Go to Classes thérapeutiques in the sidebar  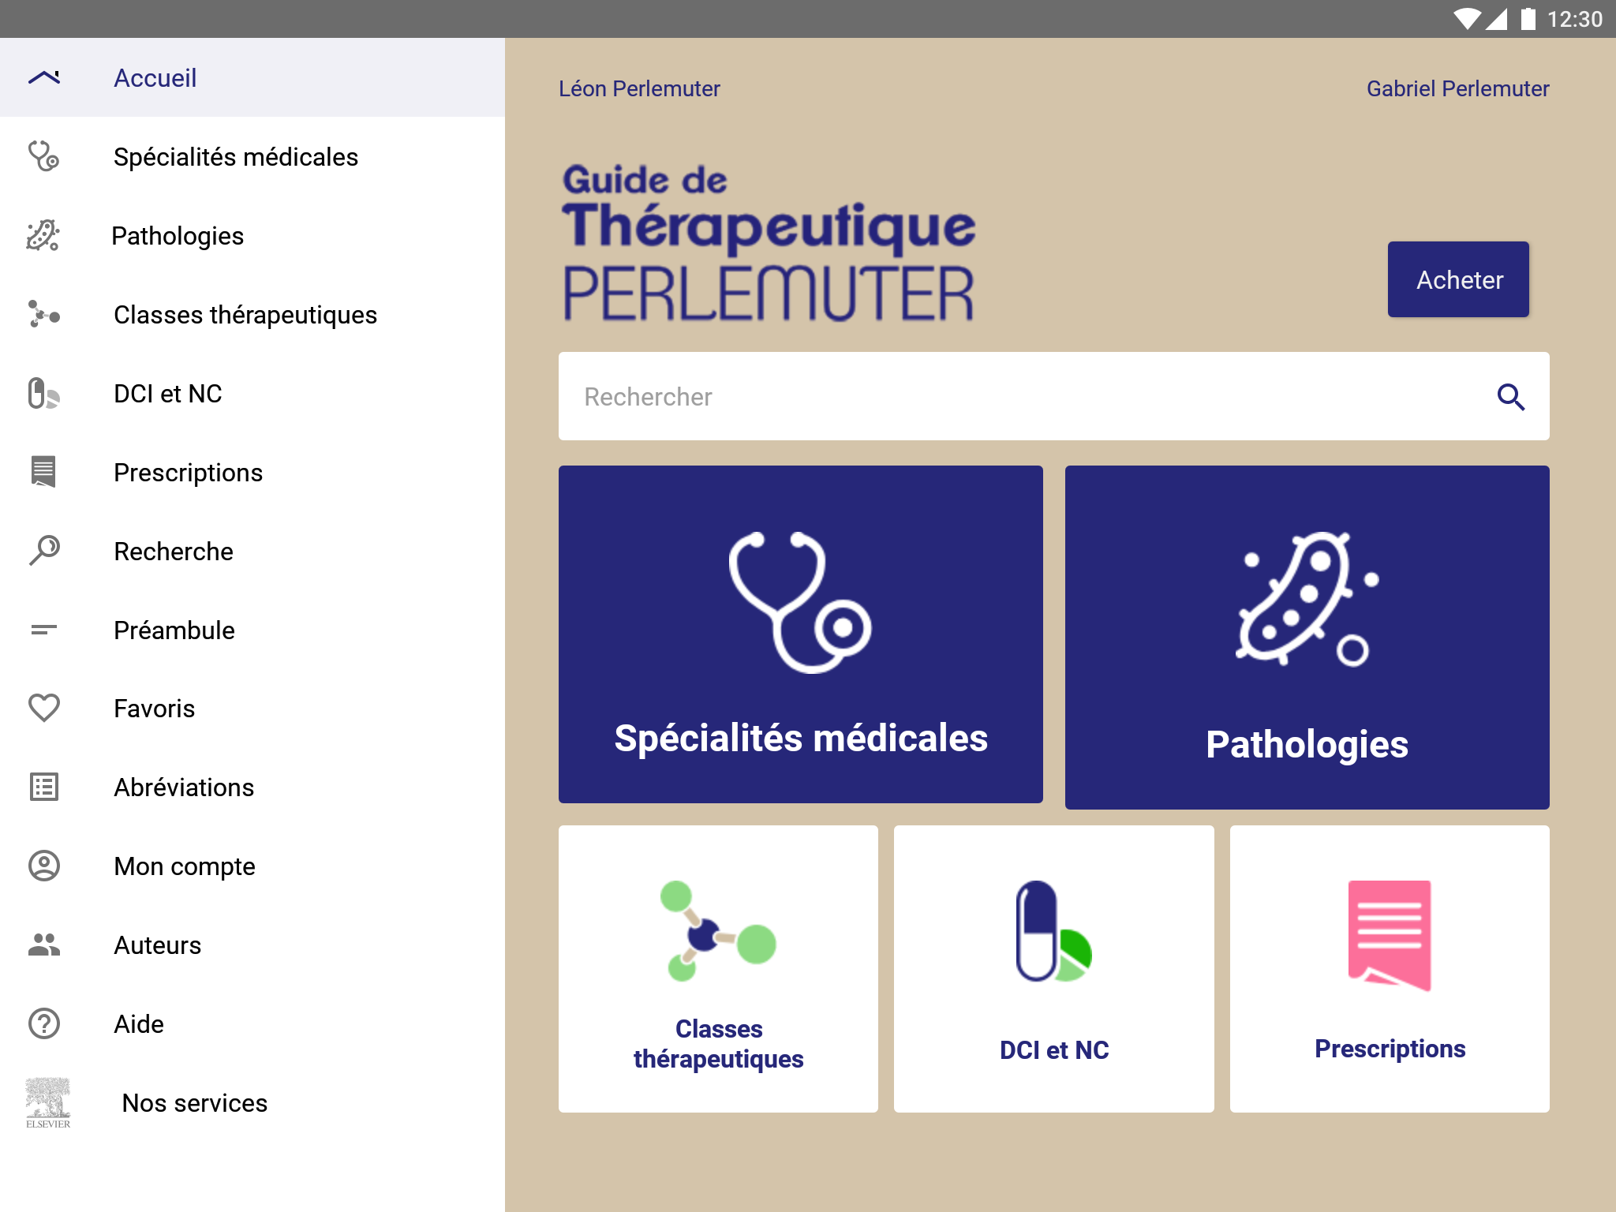252,314
